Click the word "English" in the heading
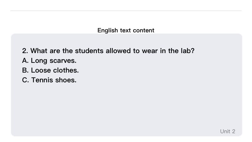252x142 pixels. click(108, 30)
